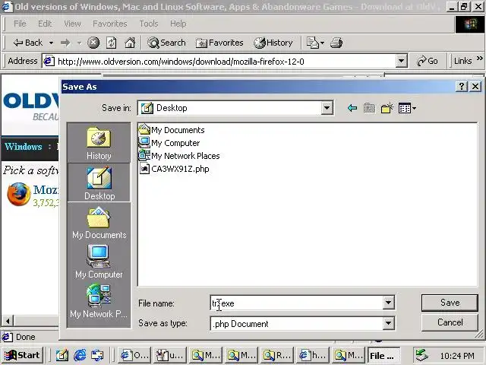Image resolution: width=486 pixels, height=365 pixels.
Task: Open the Favorites menu
Action: click(x=110, y=24)
